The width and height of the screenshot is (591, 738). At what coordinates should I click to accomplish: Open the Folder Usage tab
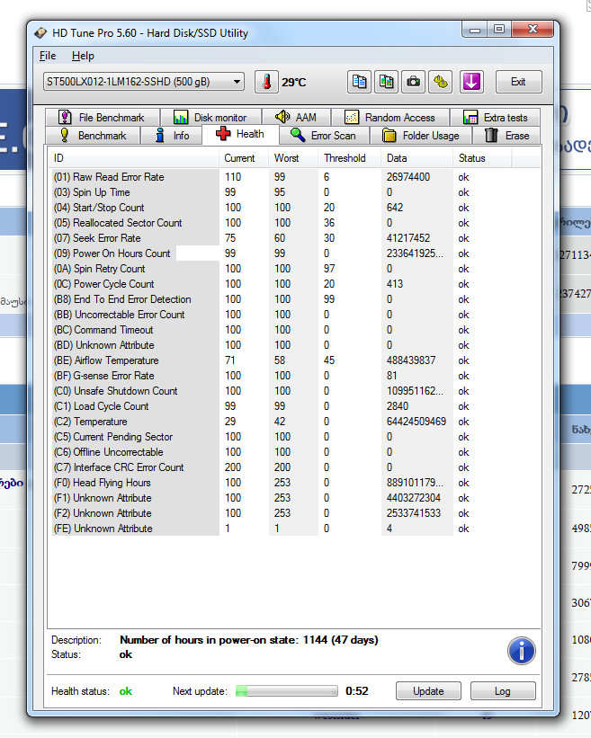(420, 136)
